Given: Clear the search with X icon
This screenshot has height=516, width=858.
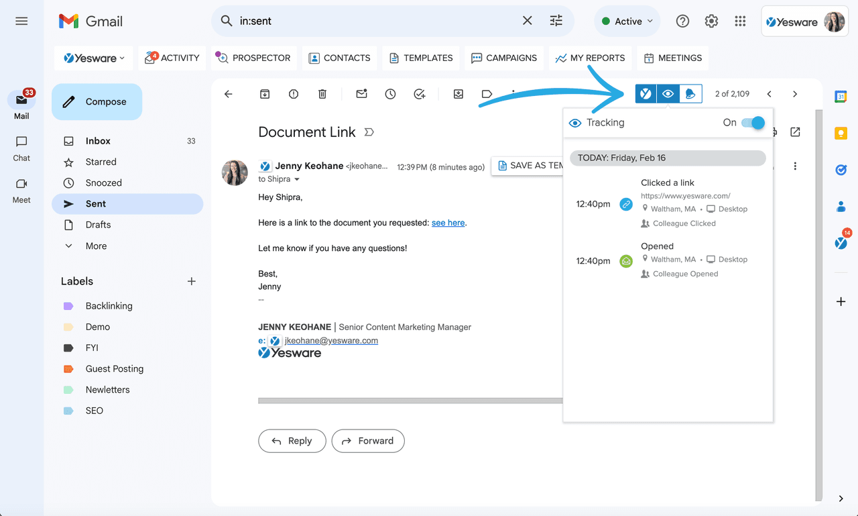Looking at the screenshot, I should (x=528, y=21).
